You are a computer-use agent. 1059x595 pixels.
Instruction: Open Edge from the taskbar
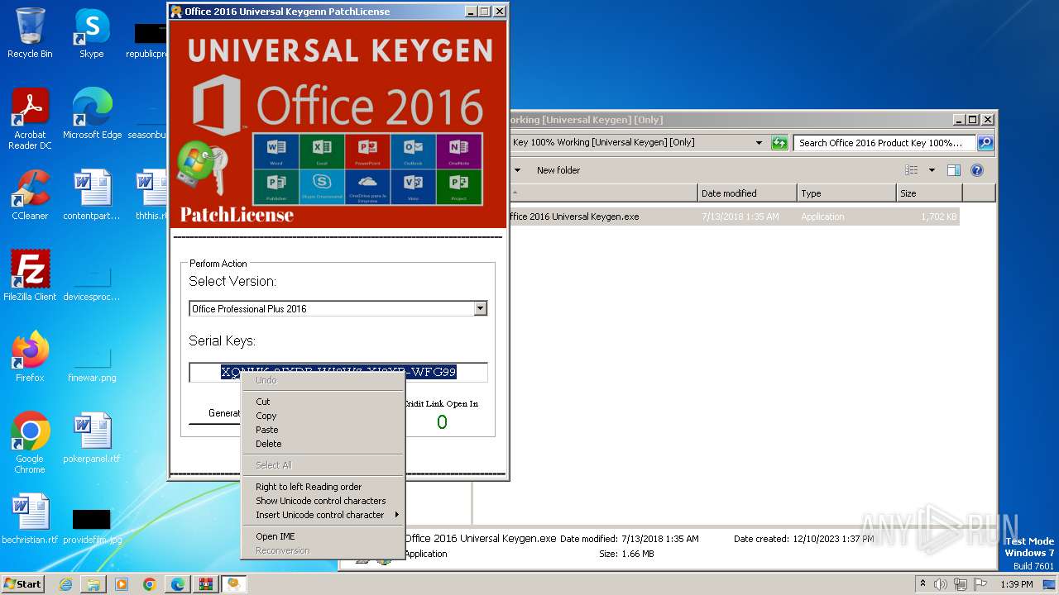(178, 584)
